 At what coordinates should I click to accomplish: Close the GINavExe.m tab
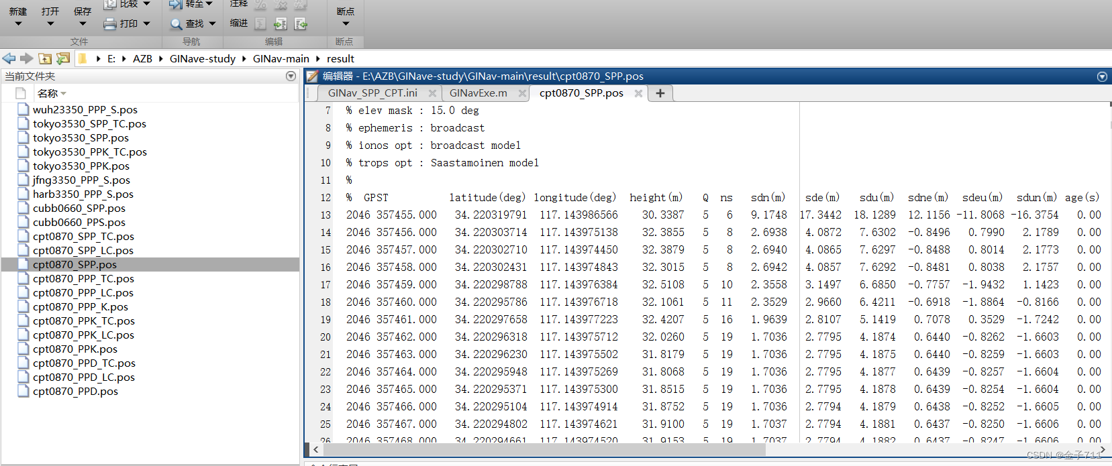click(x=522, y=93)
